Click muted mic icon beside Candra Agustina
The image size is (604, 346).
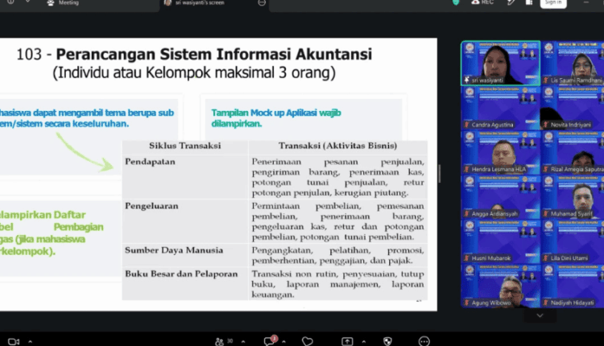coord(467,125)
